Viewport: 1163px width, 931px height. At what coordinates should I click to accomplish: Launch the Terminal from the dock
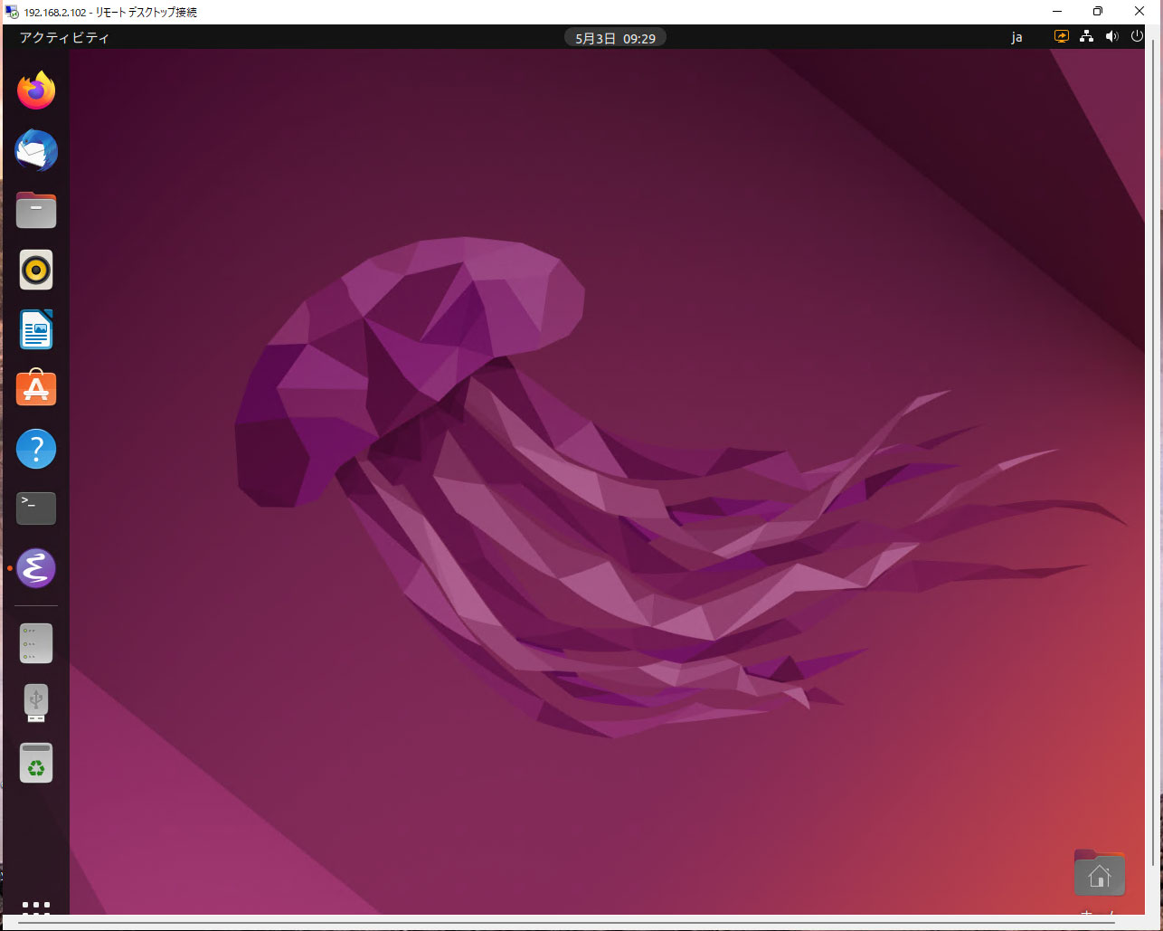coord(36,508)
